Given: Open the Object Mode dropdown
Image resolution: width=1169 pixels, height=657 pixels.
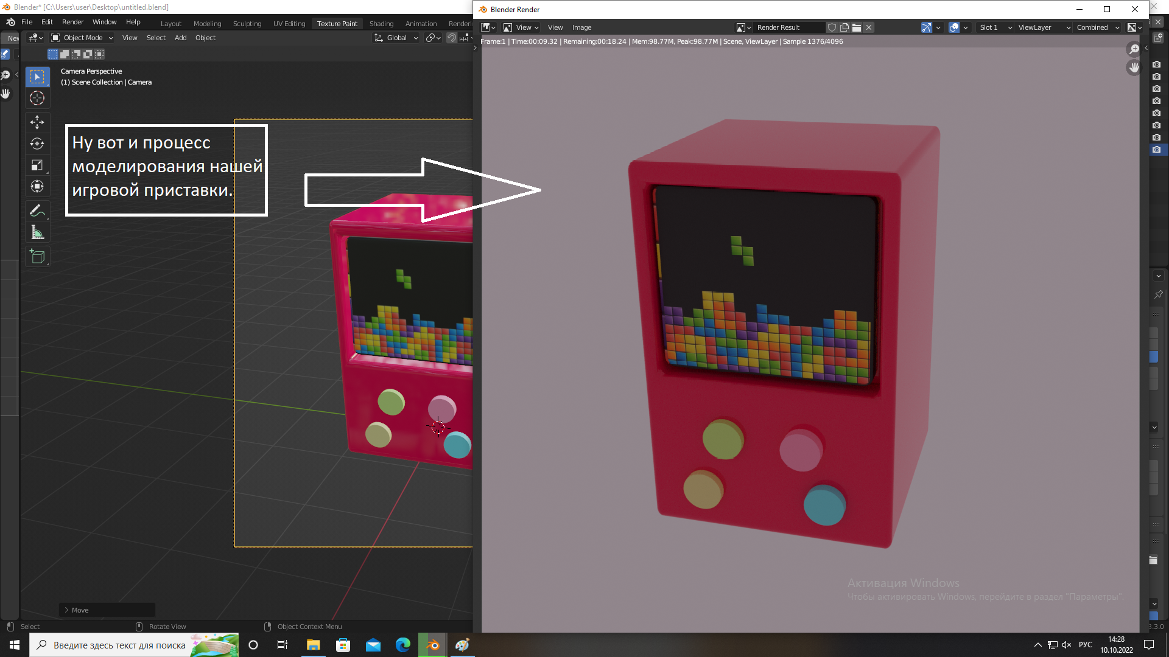Looking at the screenshot, I should pos(82,38).
